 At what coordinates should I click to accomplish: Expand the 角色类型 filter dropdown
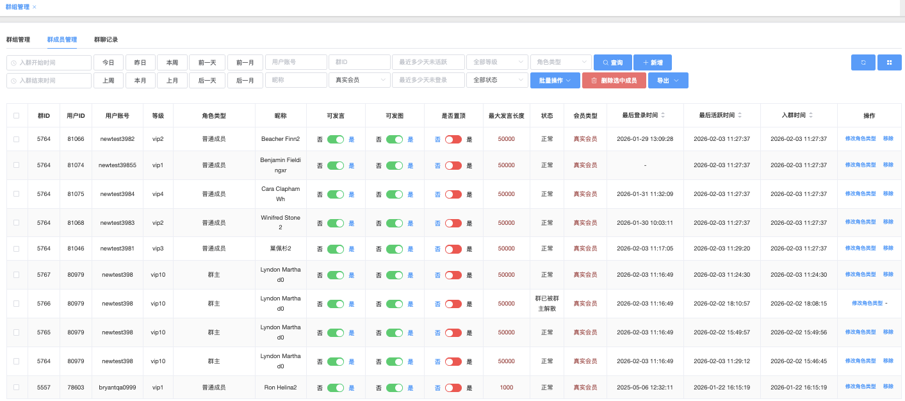[560, 62]
